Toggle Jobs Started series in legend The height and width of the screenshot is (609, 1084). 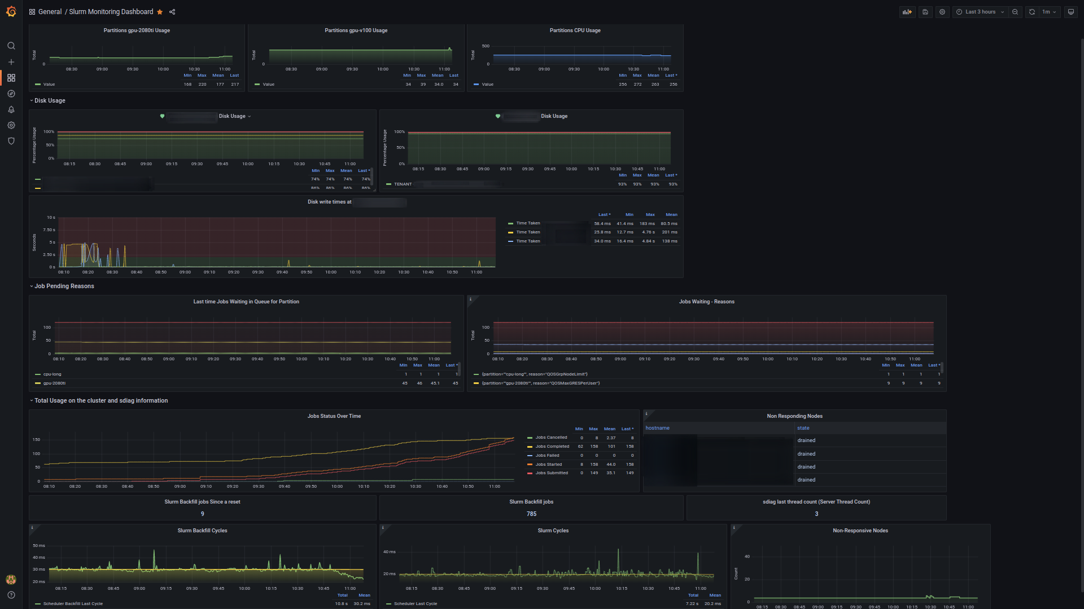(548, 465)
